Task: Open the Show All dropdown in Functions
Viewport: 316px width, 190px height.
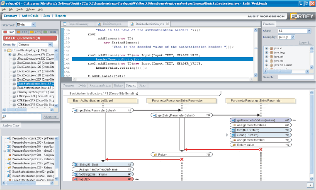Action: (309, 31)
